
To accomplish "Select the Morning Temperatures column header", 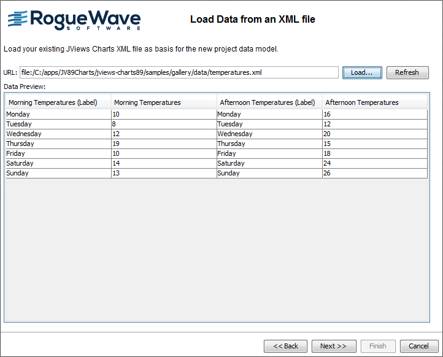I will [163, 102].
